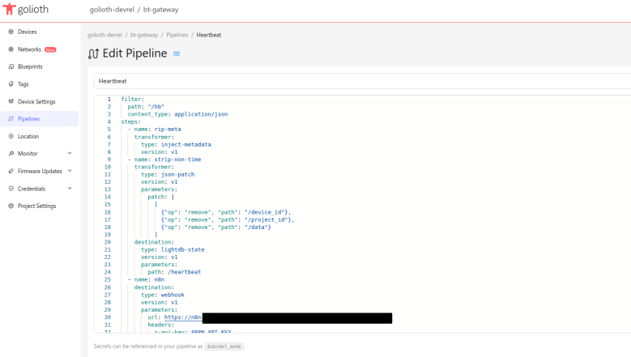Image resolution: width=631 pixels, height=357 pixels.
Task: Open Device Settings
Action: point(36,102)
